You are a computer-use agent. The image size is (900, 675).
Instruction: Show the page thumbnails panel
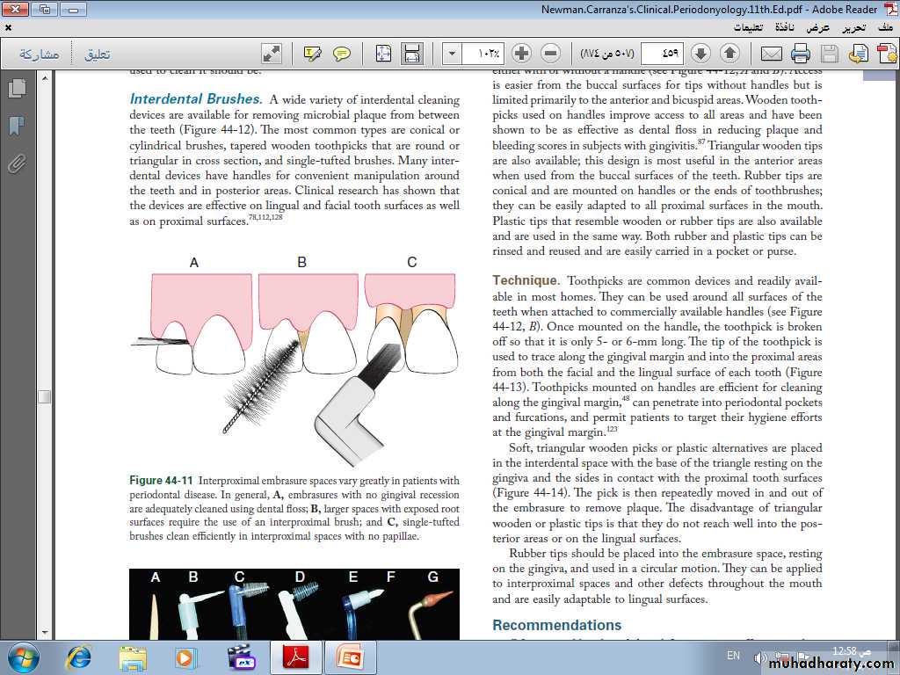(x=16, y=89)
